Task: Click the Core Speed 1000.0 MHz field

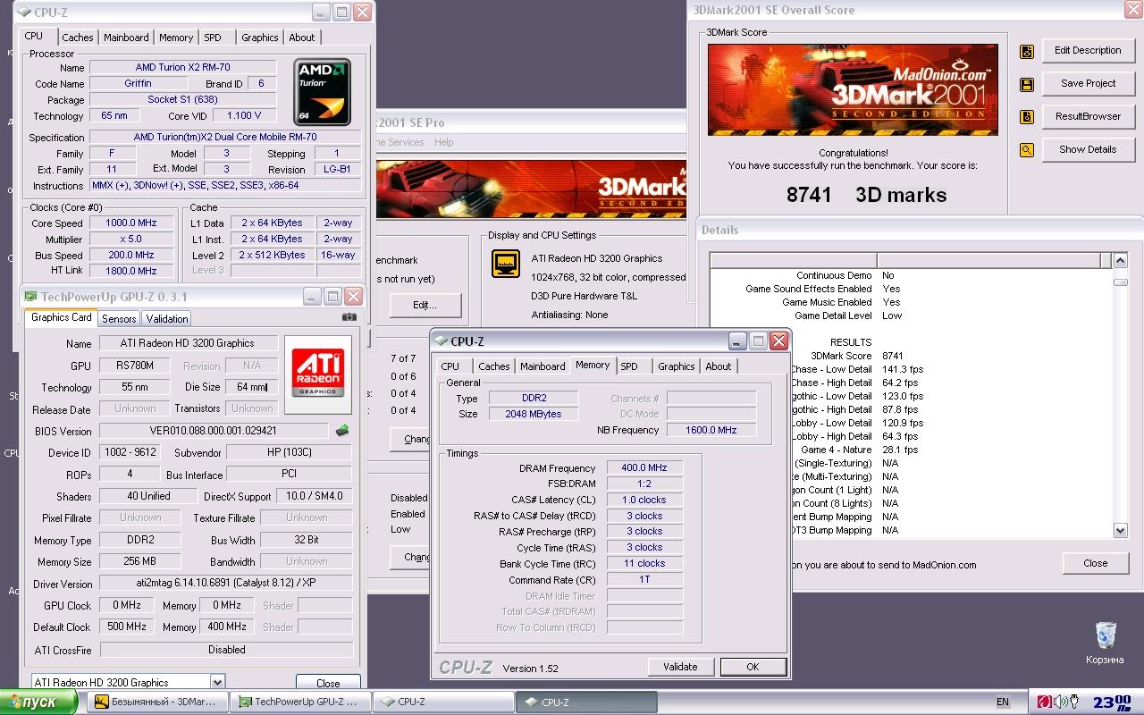Action: click(x=131, y=223)
